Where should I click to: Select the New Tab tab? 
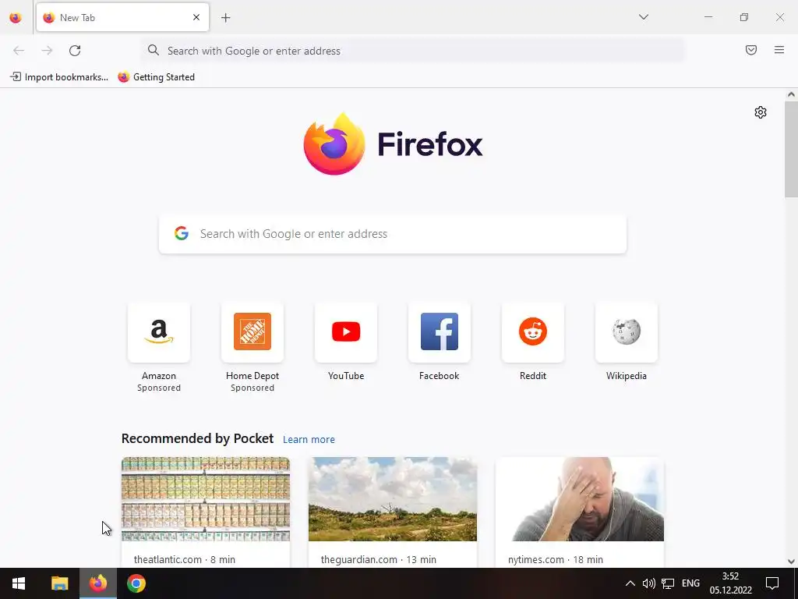[122, 17]
